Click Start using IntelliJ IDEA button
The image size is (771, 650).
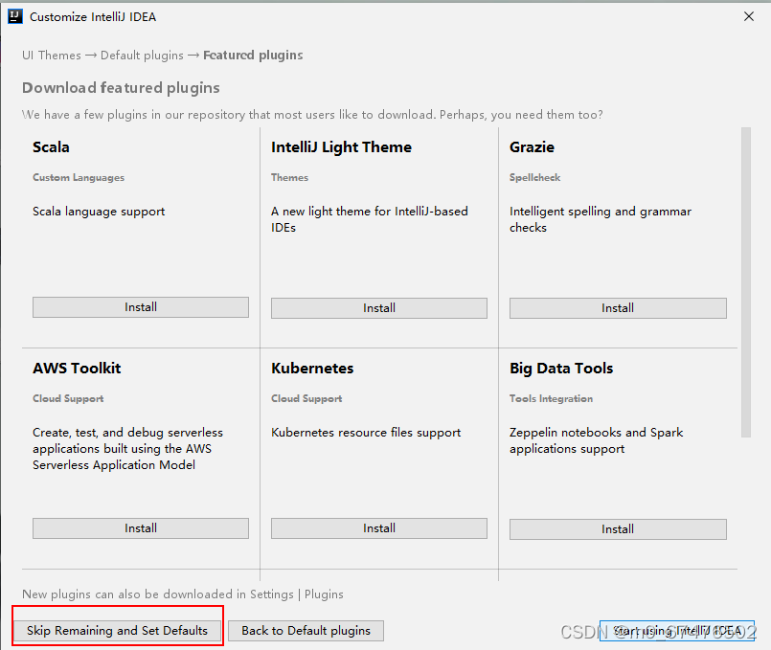677,630
